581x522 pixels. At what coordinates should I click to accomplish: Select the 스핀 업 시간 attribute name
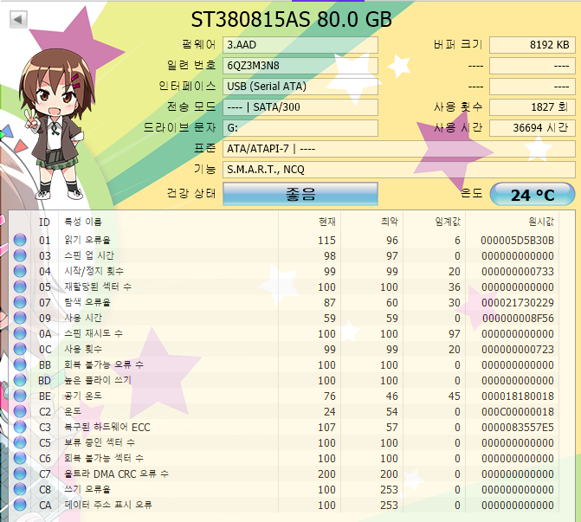point(89,255)
